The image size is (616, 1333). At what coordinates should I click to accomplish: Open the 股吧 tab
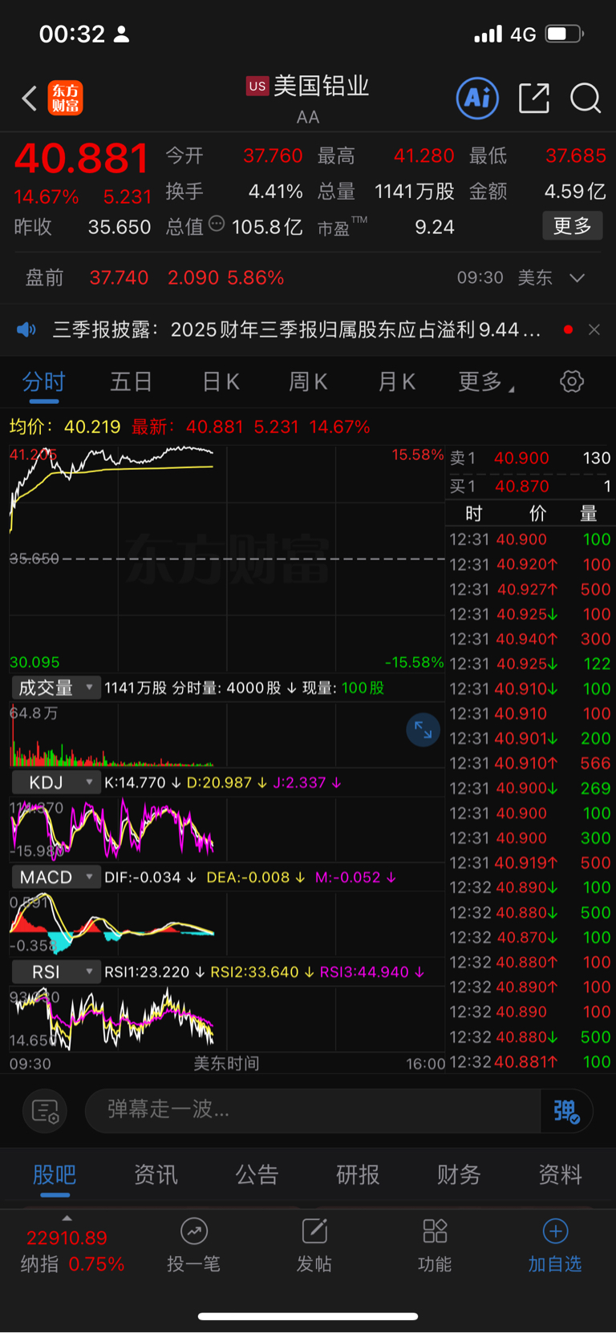pos(55,1175)
